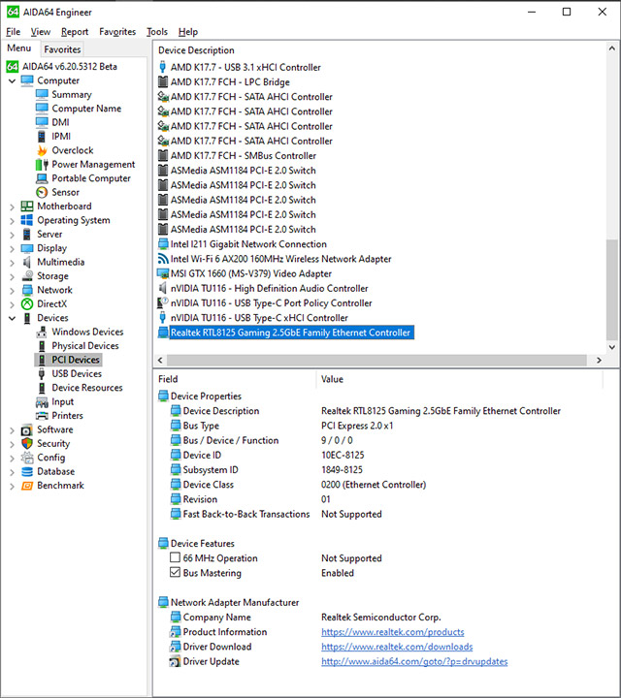Click the Printers icon in Devices
621x698 pixels.
[x=42, y=416]
